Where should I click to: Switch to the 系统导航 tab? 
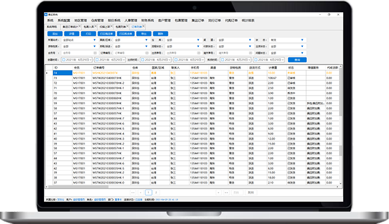click(x=52, y=27)
